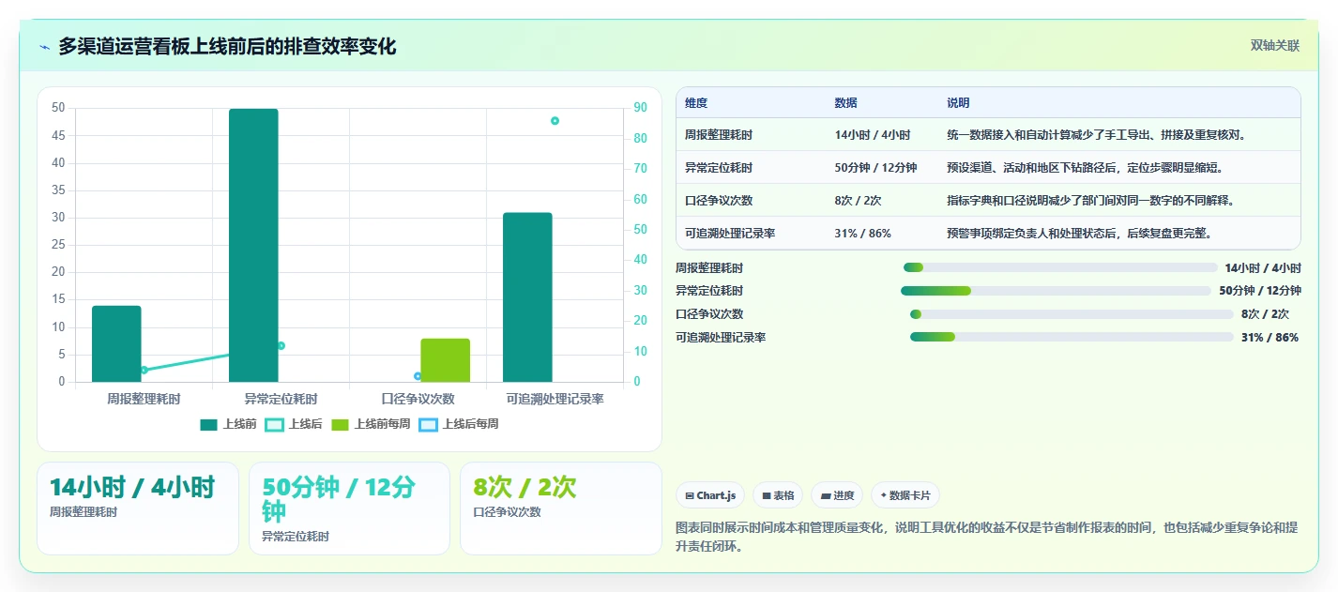Click the Chart.js tag chip
Screen dimensions: 1338x592
(710, 495)
